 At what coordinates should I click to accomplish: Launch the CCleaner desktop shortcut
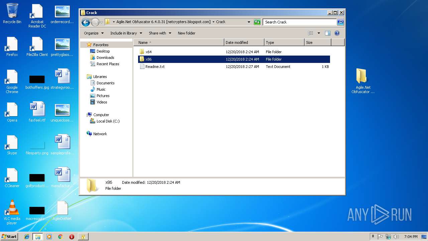pos(12,177)
